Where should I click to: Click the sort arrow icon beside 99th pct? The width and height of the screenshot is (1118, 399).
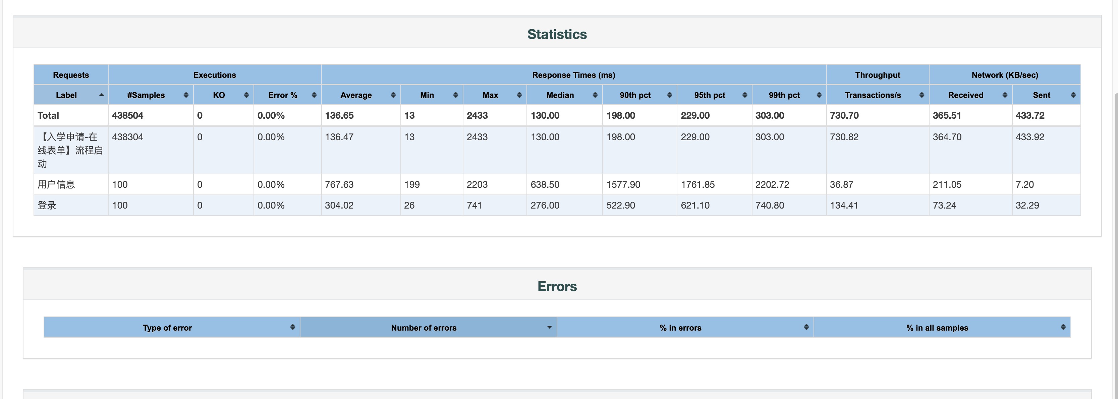tap(819, 95)
